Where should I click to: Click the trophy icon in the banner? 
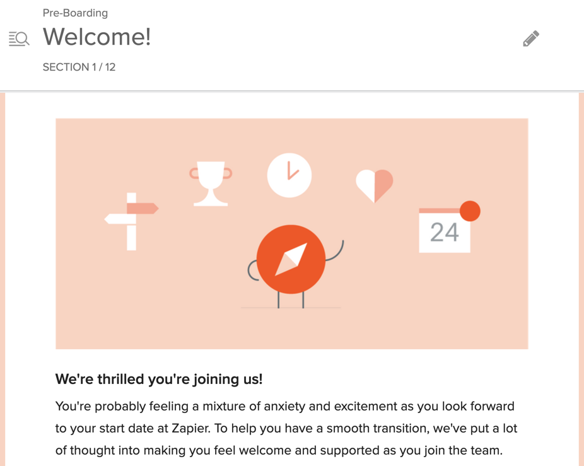click(x=211, y=183)
